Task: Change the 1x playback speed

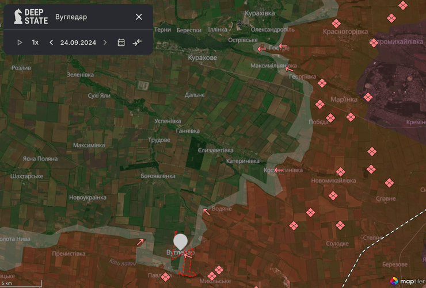Action: (x=35, y=42)
